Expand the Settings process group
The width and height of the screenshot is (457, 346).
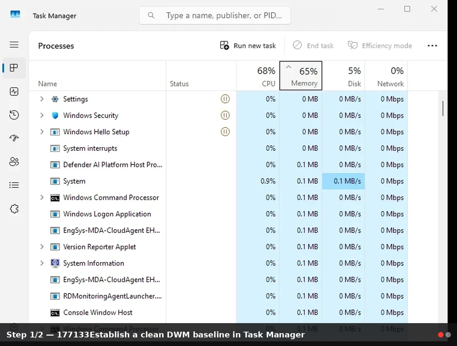[x=42, y=99]
